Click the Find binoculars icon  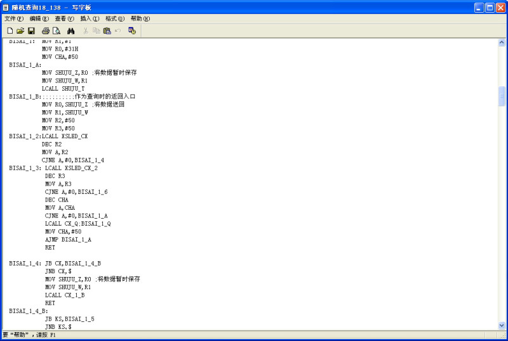71,30
